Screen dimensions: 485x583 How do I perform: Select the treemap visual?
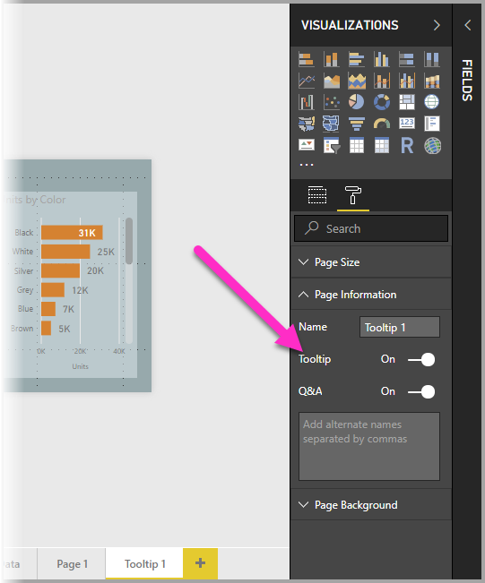click(x=407, y=102)
